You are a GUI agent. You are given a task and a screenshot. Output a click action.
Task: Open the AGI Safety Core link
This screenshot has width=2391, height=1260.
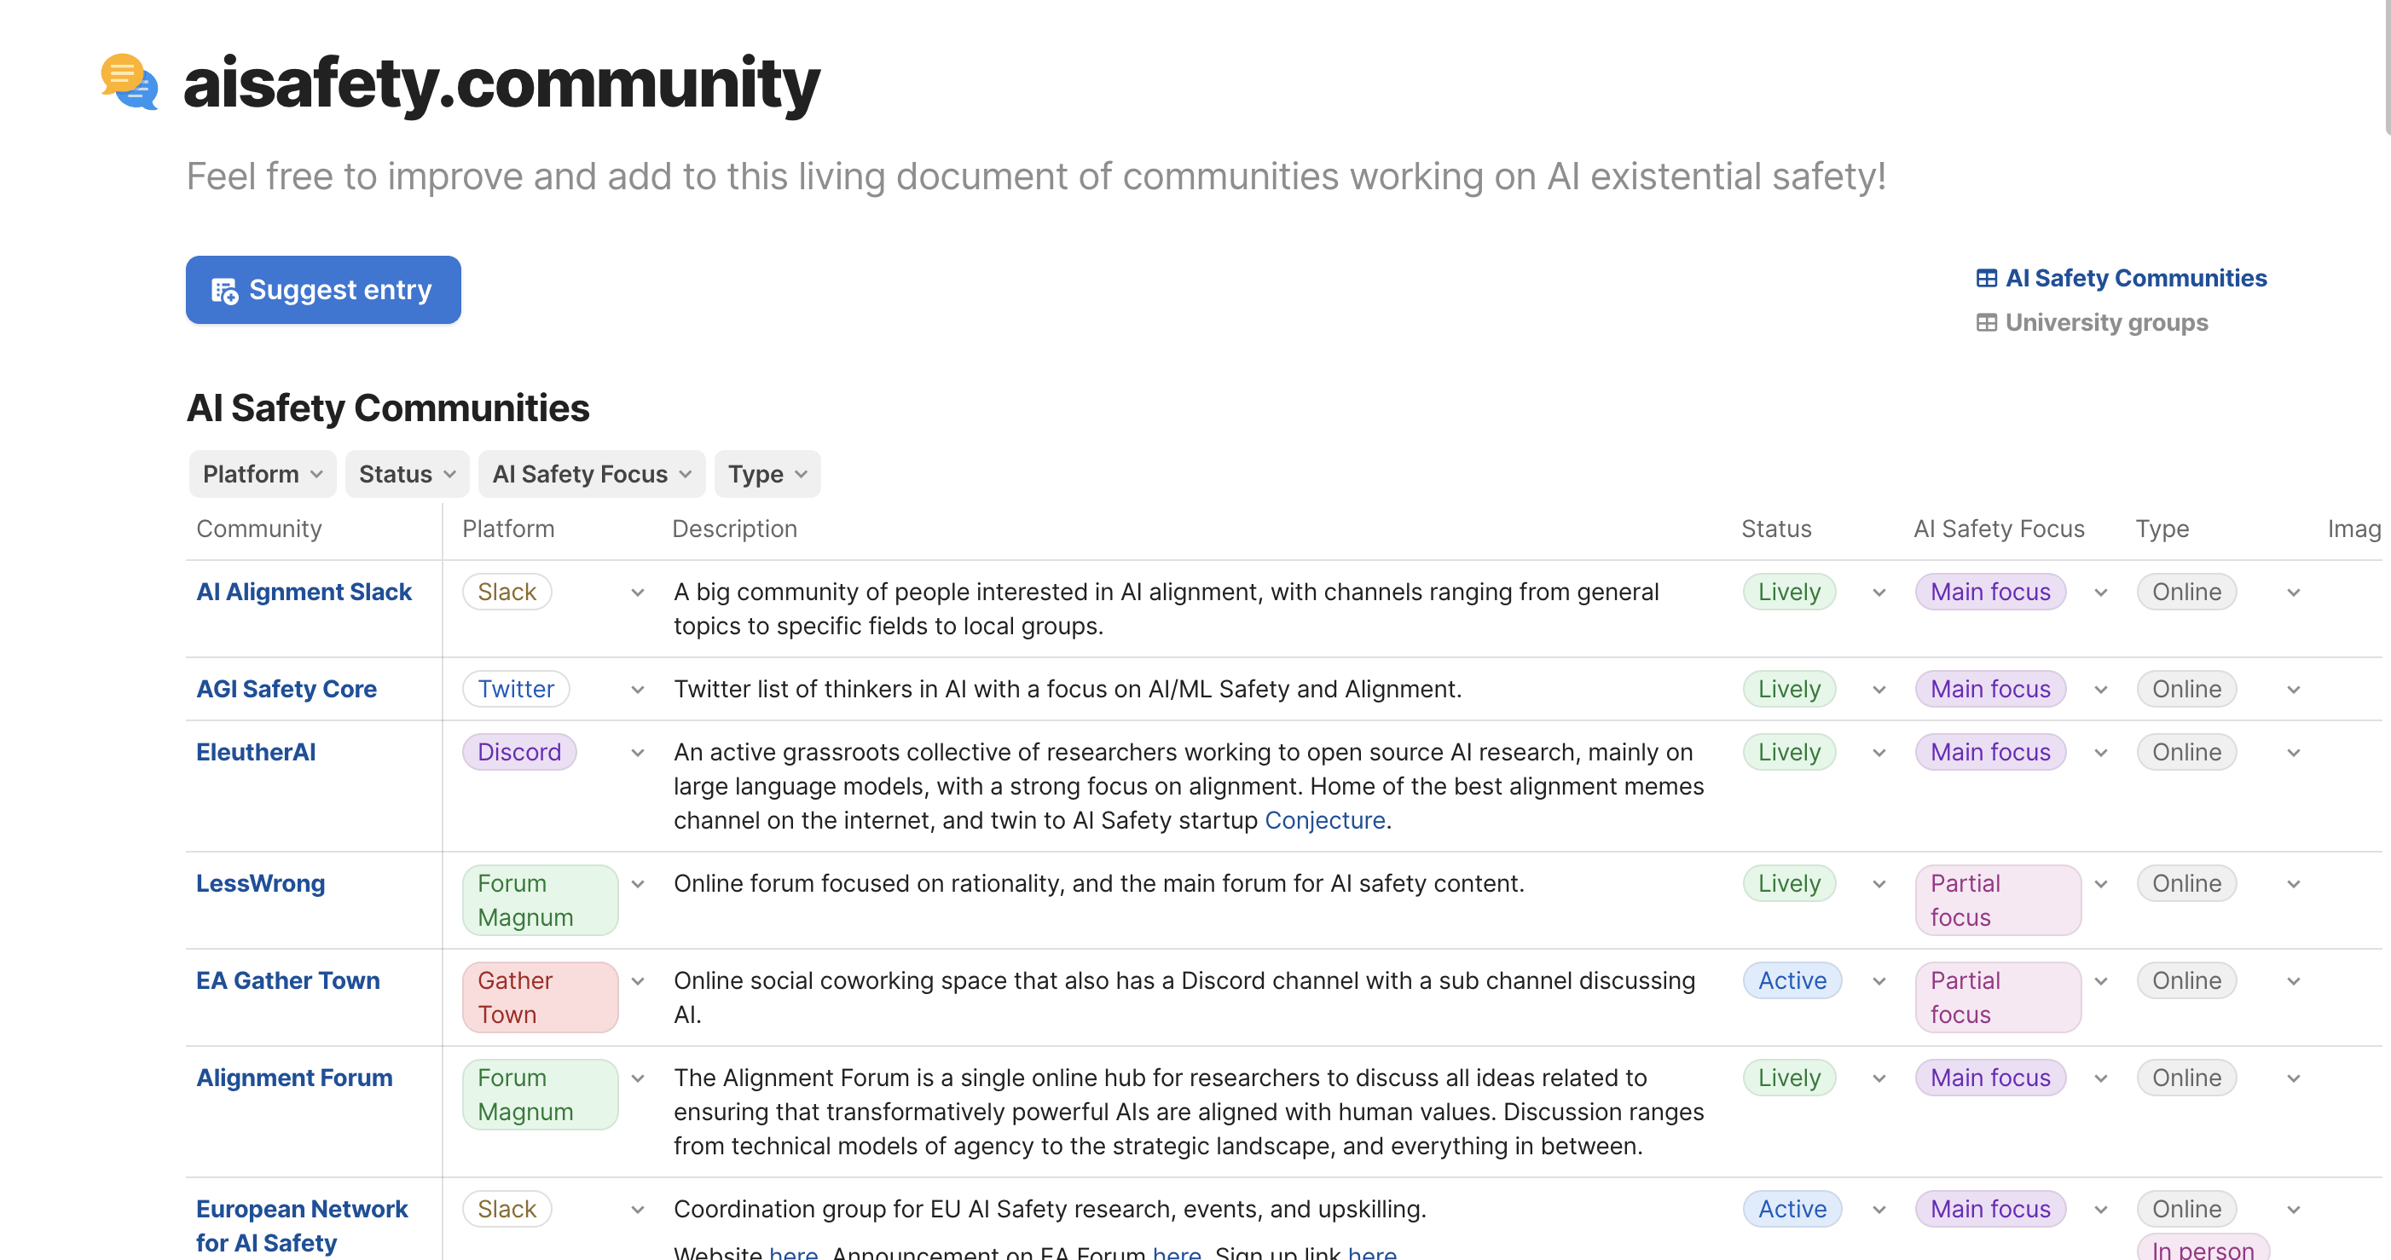(x=286, y=689)
